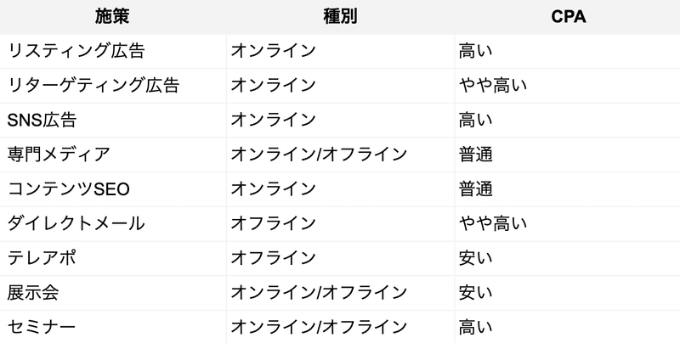Screen dimensions: 680x343
Task: Click the CPA value for リターゲティング広告
Action: (x=568, y=85)
